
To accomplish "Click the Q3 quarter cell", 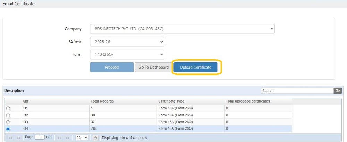I will click(55, 122).
